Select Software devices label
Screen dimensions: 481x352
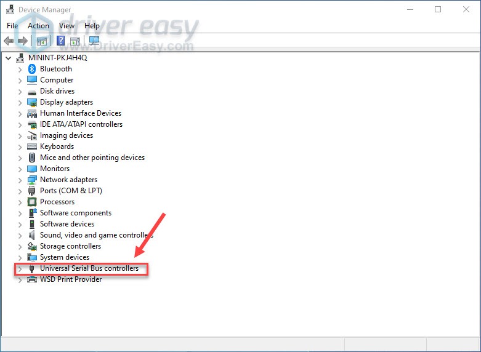pyautogui.click(x=67, y=224)
